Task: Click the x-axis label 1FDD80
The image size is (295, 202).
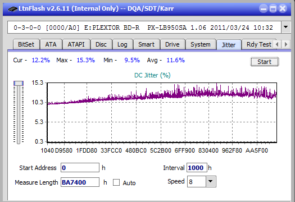Action: (x=87, y=150)
